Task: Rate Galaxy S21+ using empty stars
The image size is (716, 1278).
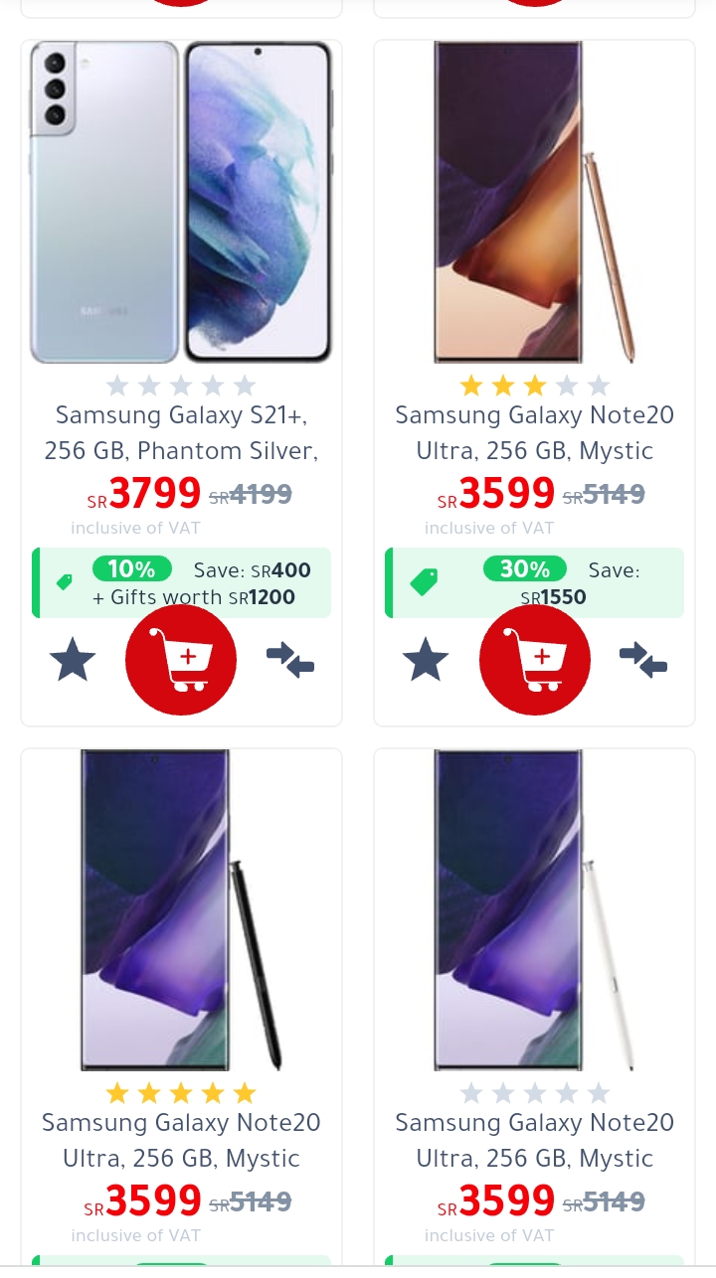Action: click(x=181, y=386)
